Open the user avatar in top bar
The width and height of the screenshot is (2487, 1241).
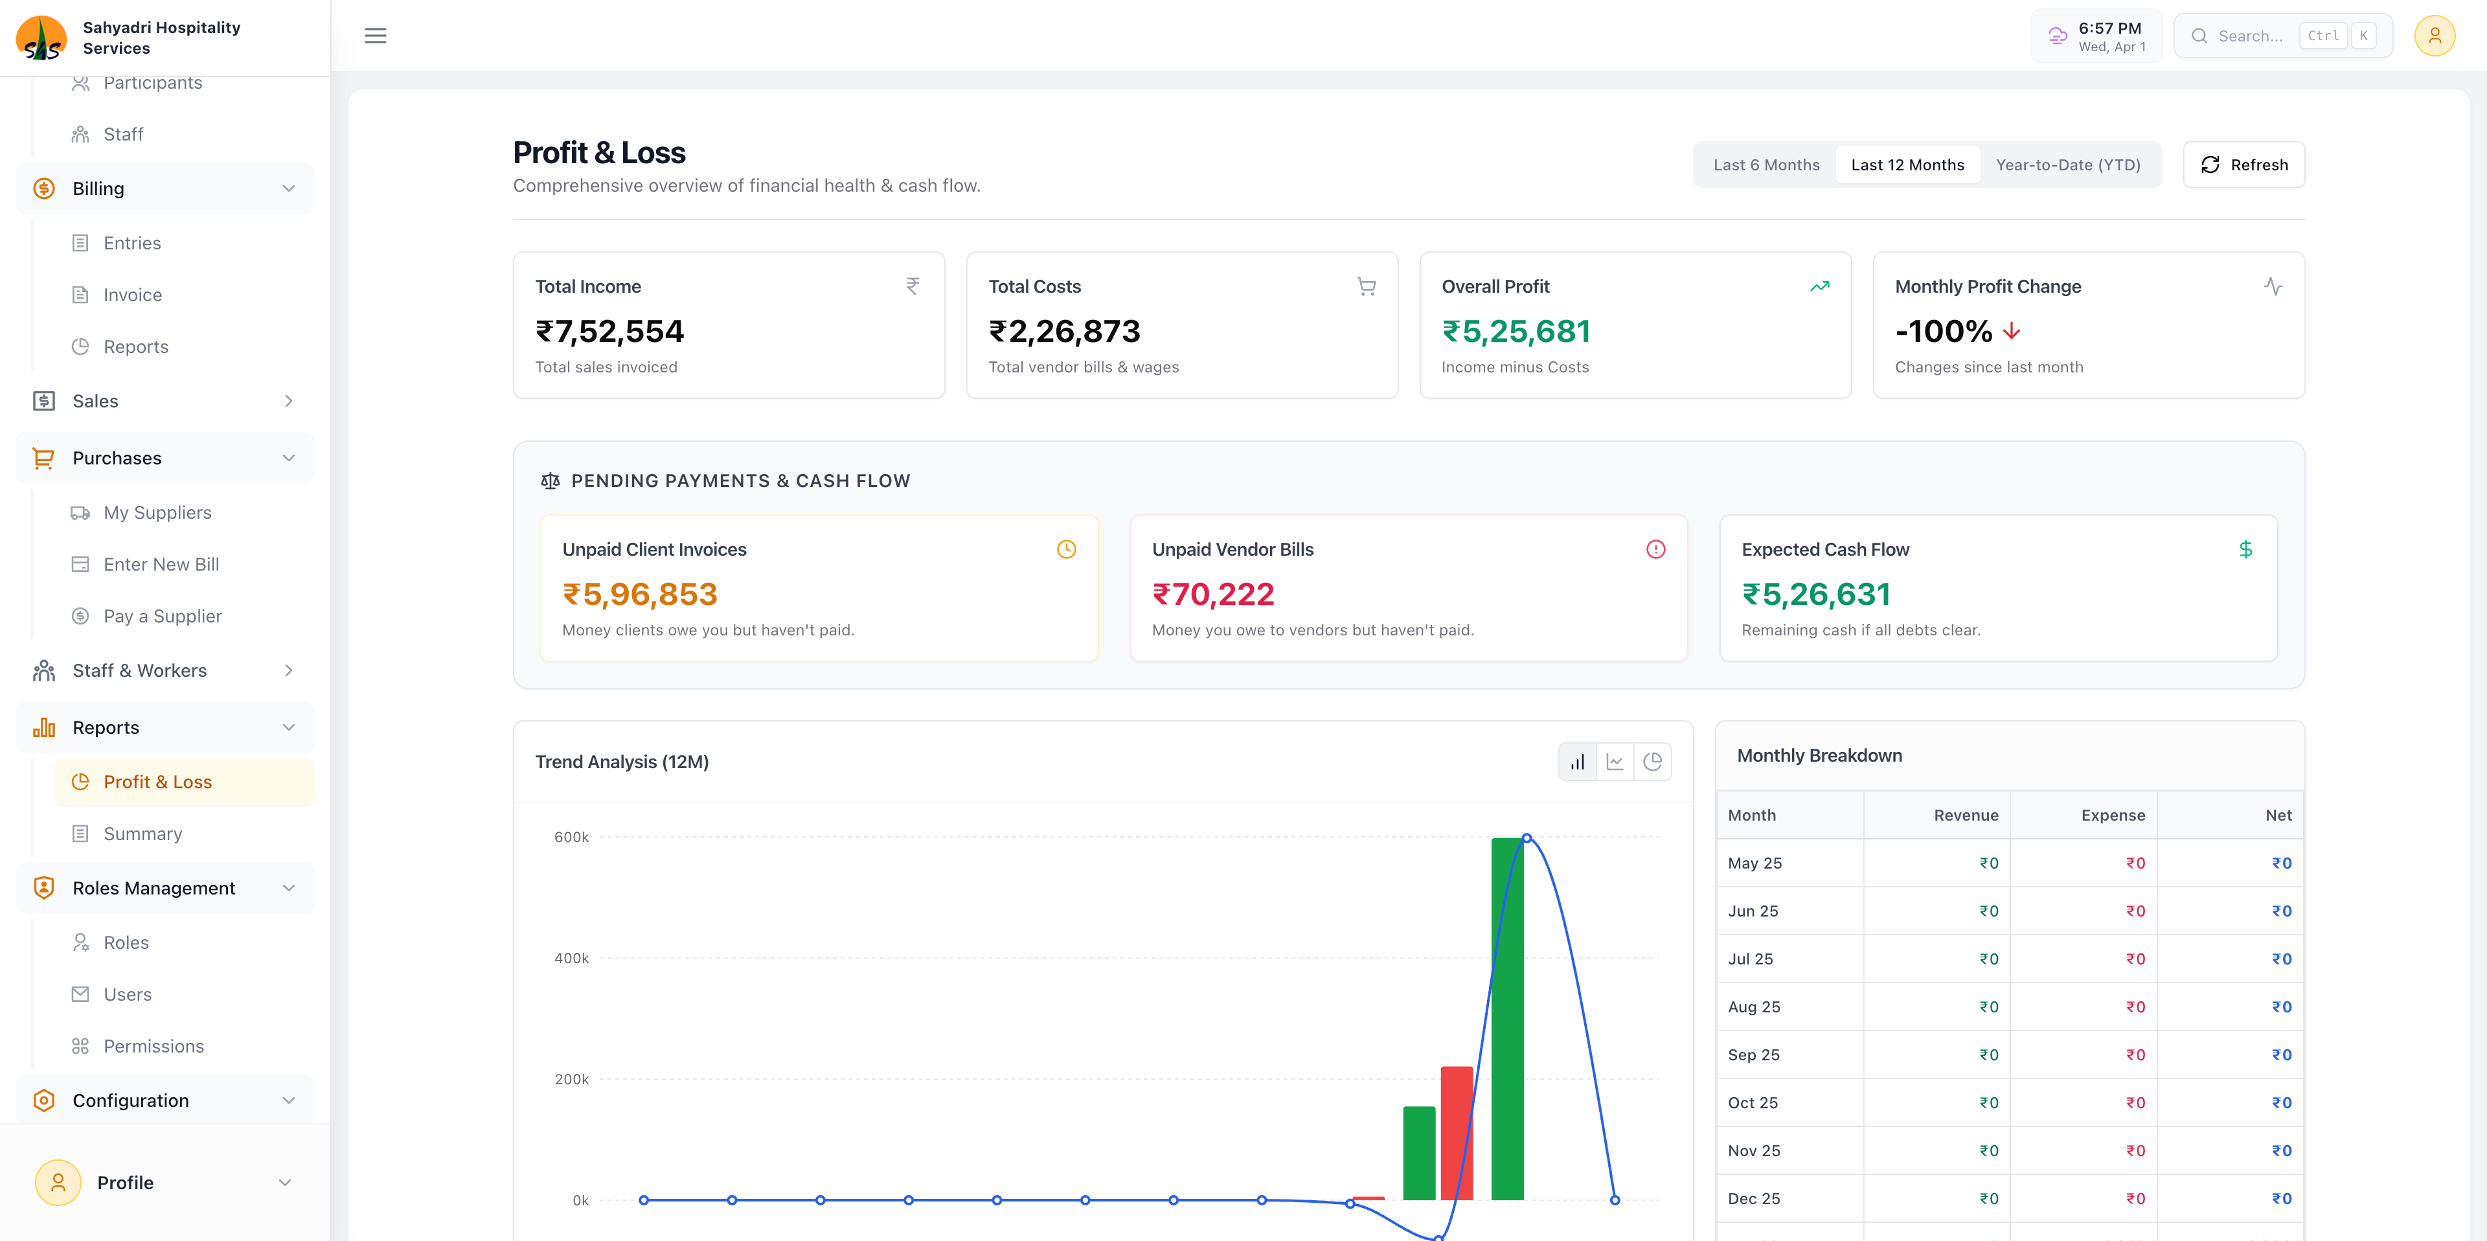[x=2434, y=36]
